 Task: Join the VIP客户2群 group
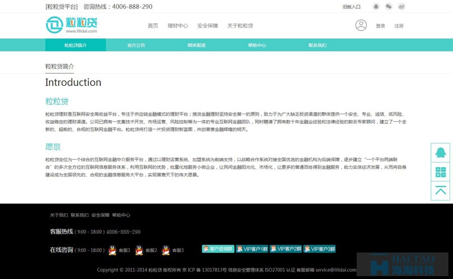coord(286,249)
